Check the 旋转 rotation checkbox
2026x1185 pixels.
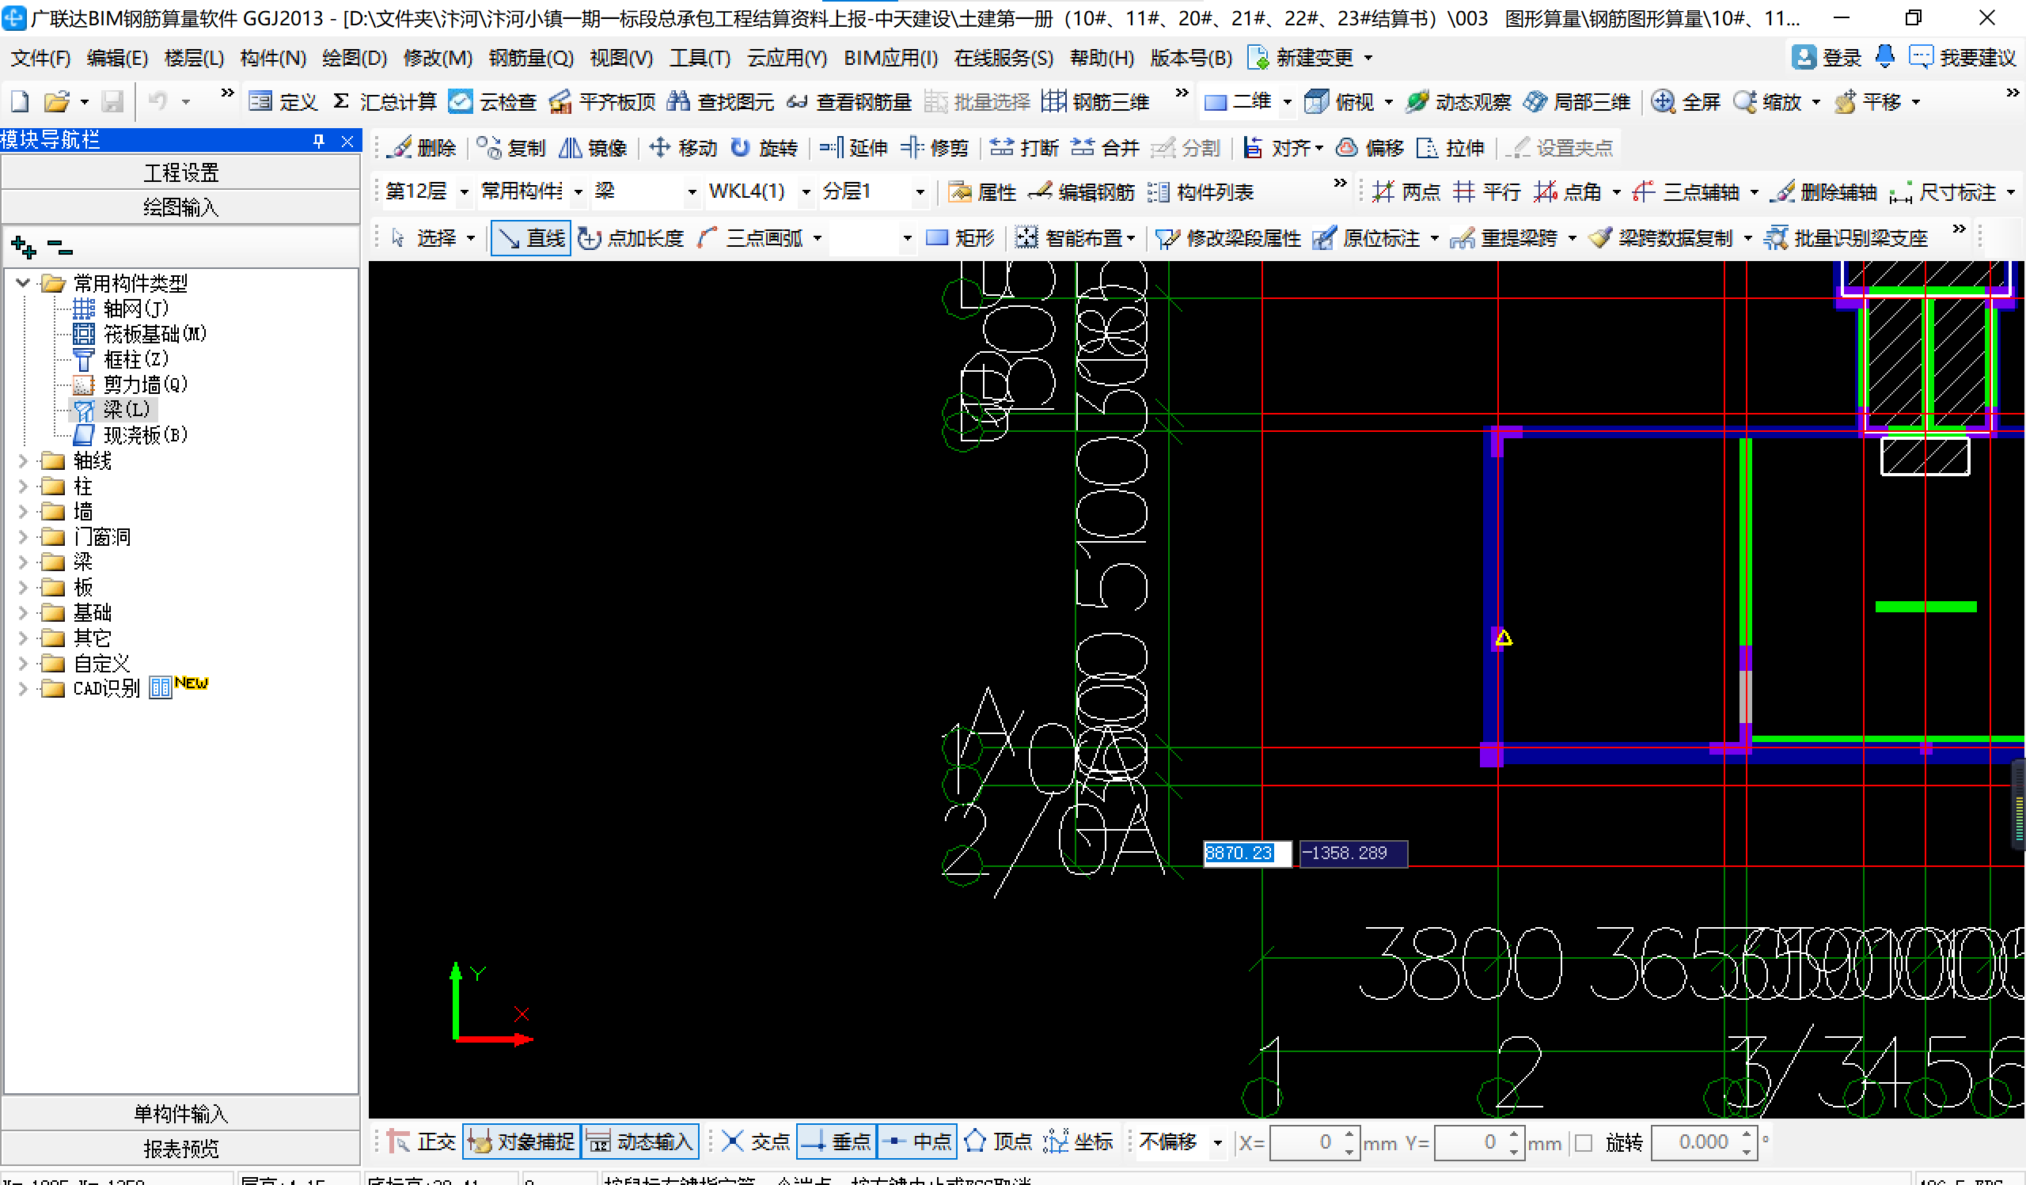(x=1584, y=1142)
